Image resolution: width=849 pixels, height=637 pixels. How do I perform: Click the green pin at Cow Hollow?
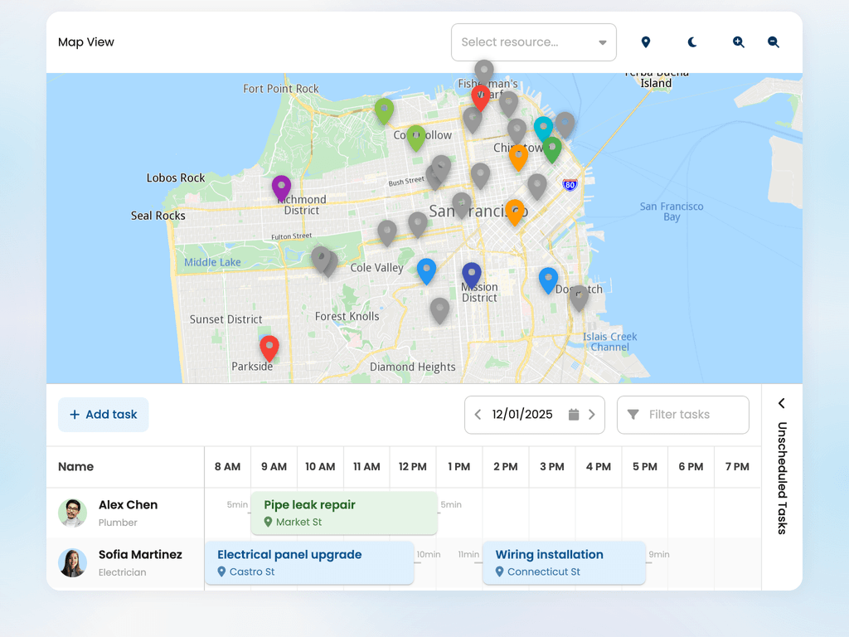click(x=416, y=139)
